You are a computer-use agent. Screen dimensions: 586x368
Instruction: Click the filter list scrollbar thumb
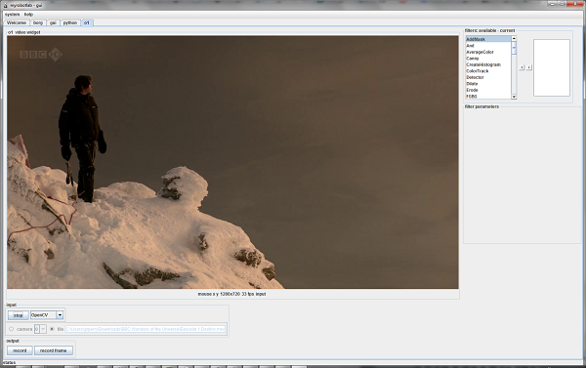514,48
